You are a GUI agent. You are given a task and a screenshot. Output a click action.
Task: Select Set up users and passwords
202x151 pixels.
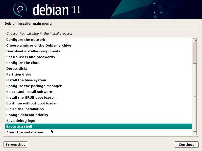[98, 57]
